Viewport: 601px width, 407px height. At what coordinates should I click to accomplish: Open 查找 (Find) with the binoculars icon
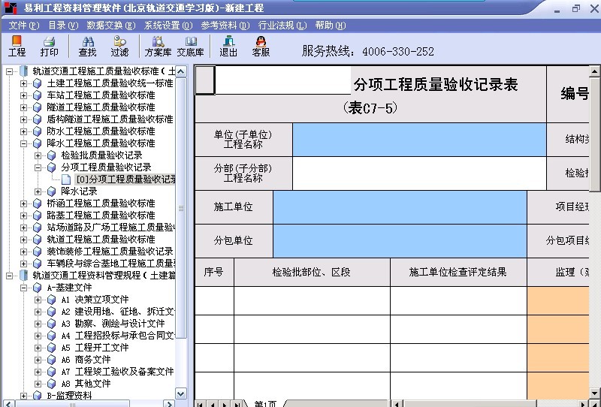(x=87, y=46)
